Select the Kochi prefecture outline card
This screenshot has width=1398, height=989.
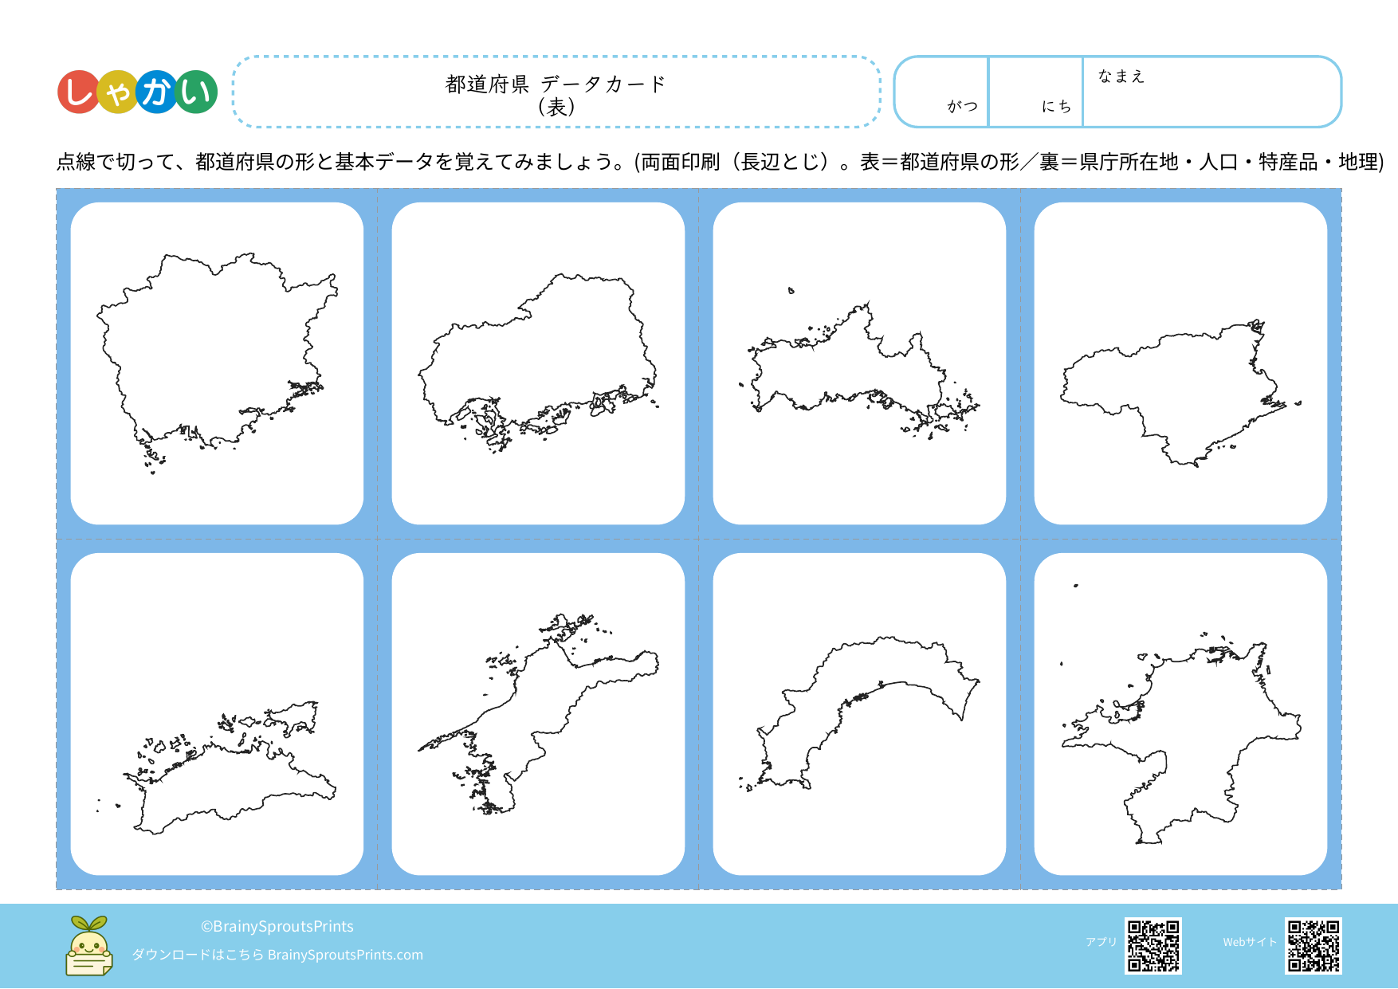(x=859, y=714)
